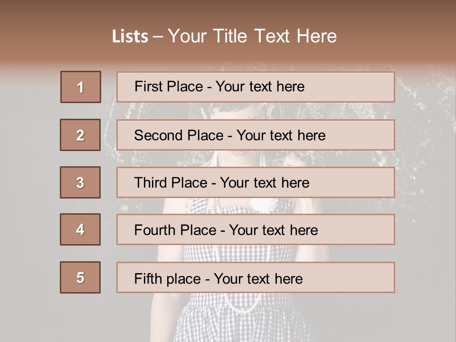The image size is (456, 342).
Task: Click the bold word Lists in title
Action: [x=130, y=37]
